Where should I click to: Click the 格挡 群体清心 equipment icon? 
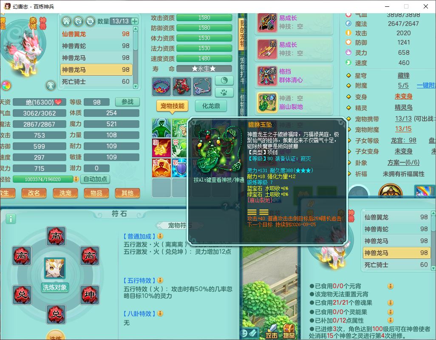tap(267, 76)
